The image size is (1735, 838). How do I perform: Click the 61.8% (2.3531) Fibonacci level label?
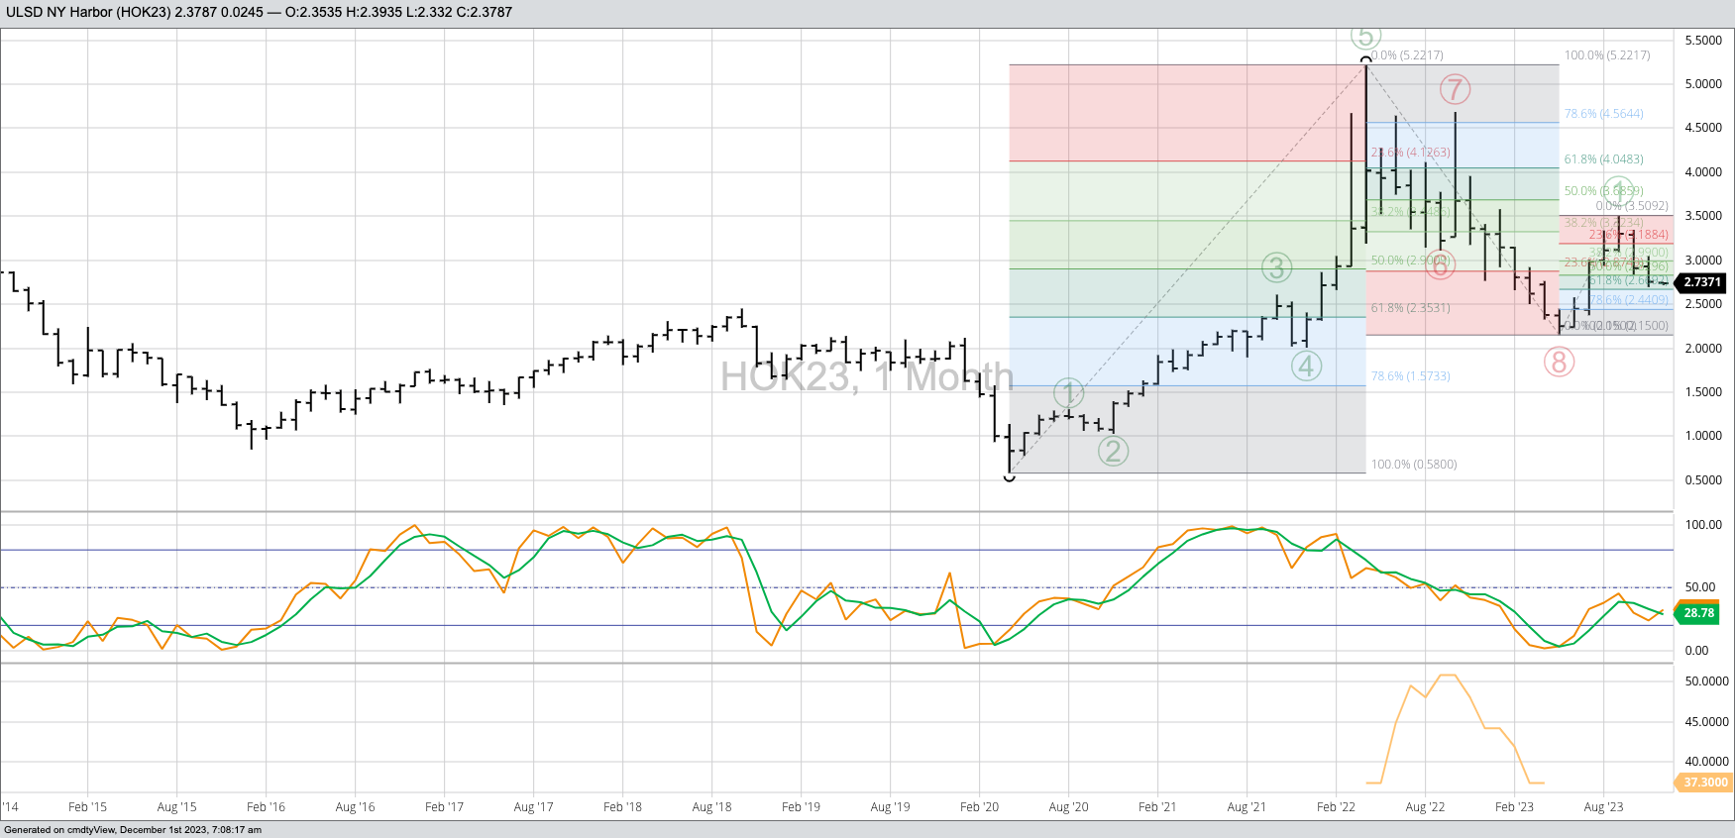point(1410,308)
